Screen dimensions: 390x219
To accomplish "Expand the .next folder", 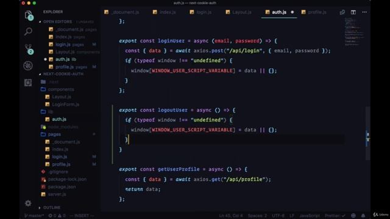I will click(50, 82).
